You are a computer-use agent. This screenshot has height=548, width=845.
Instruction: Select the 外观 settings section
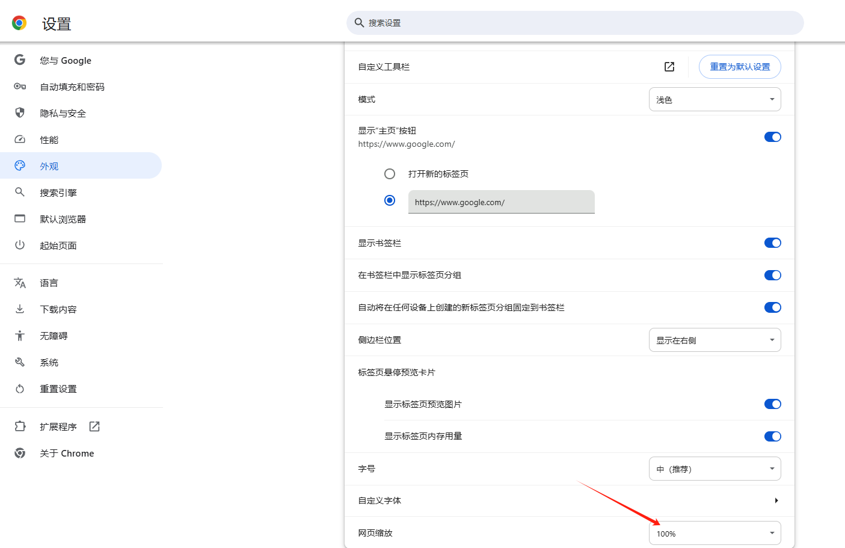pyautogui.click(x=81, y=165)
